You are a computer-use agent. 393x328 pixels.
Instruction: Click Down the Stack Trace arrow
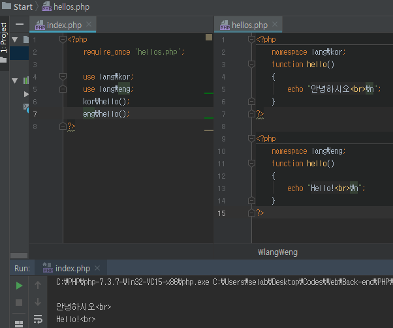coord(38,303)
